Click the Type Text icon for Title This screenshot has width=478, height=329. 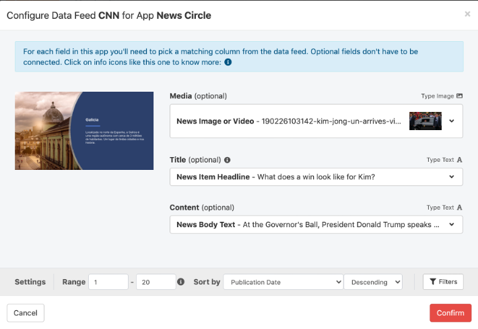[x=459, y=160]
